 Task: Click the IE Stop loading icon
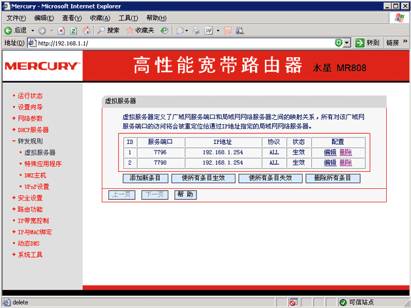(61, 31)
